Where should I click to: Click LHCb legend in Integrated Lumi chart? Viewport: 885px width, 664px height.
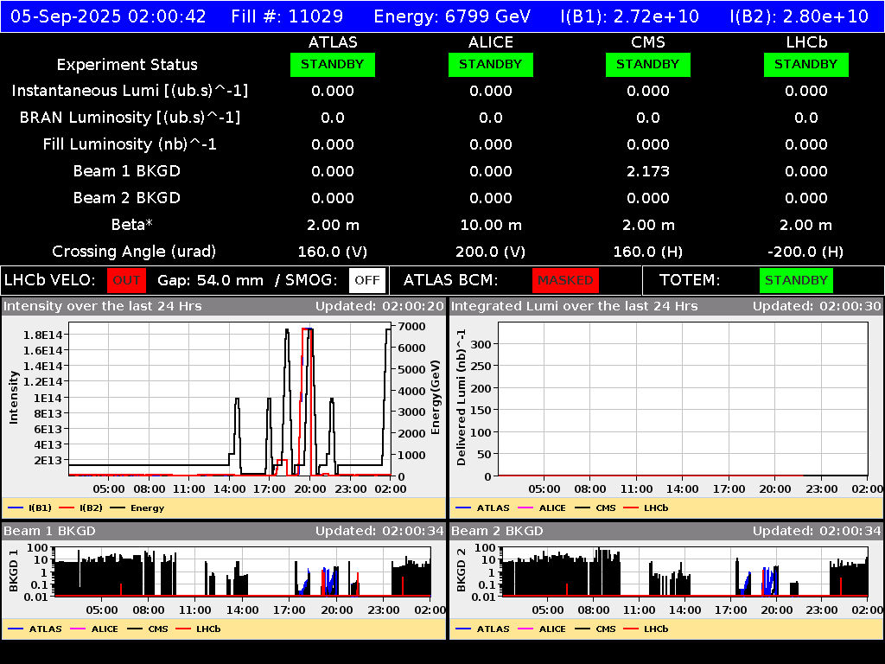tap(646, 508)
